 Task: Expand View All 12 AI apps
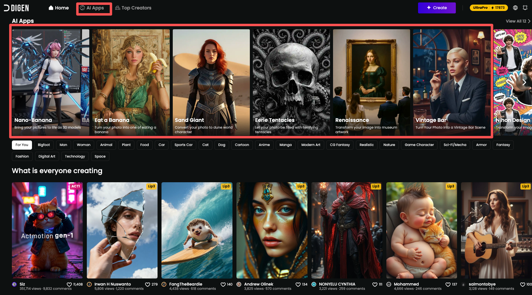tap(518, 21)
